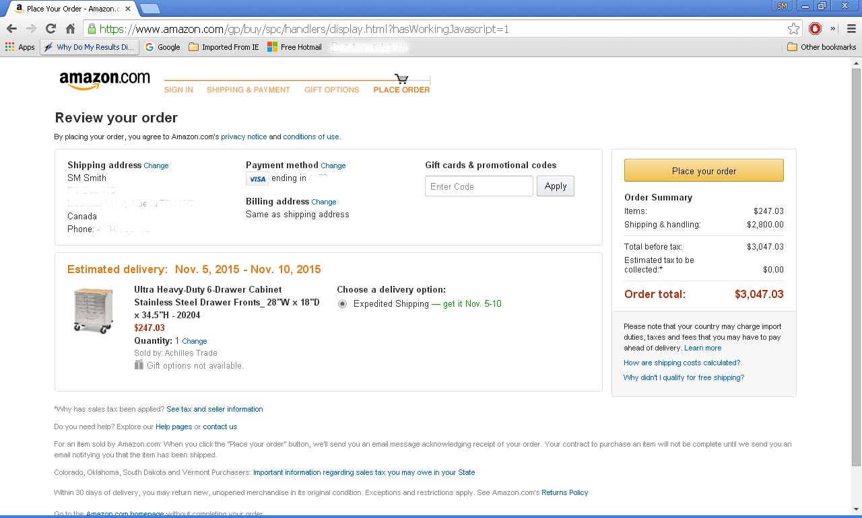
Task: Click the Enter Code input field
Action: [x=479, y=186]
